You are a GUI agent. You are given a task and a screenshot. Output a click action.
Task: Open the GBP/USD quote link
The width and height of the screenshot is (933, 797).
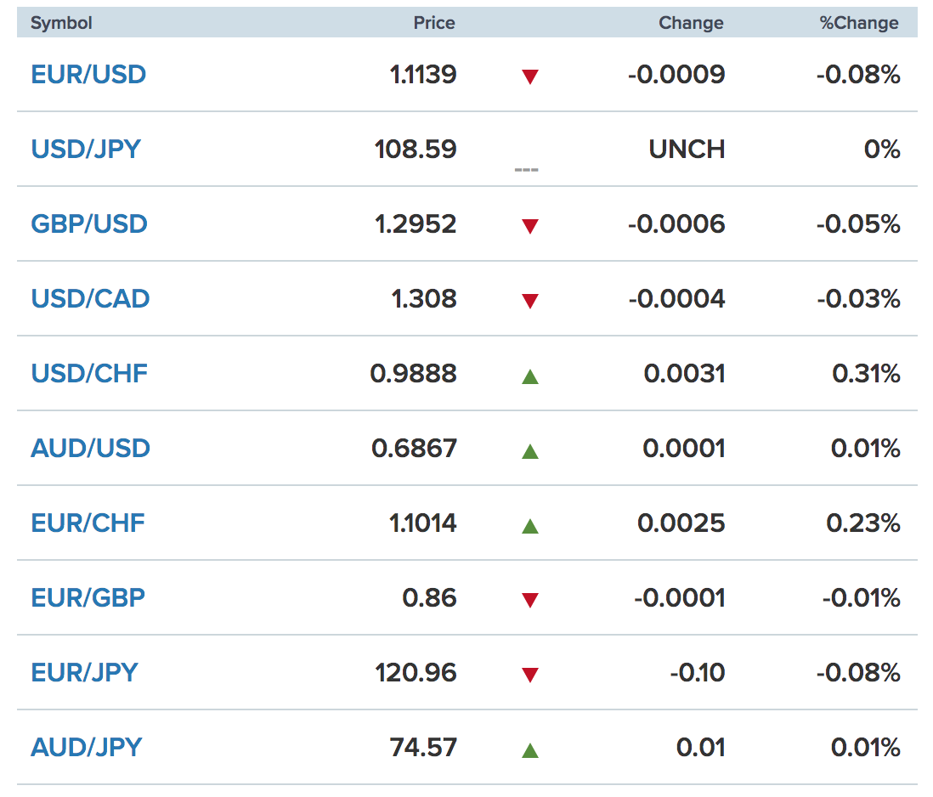[x=88, y=223]
